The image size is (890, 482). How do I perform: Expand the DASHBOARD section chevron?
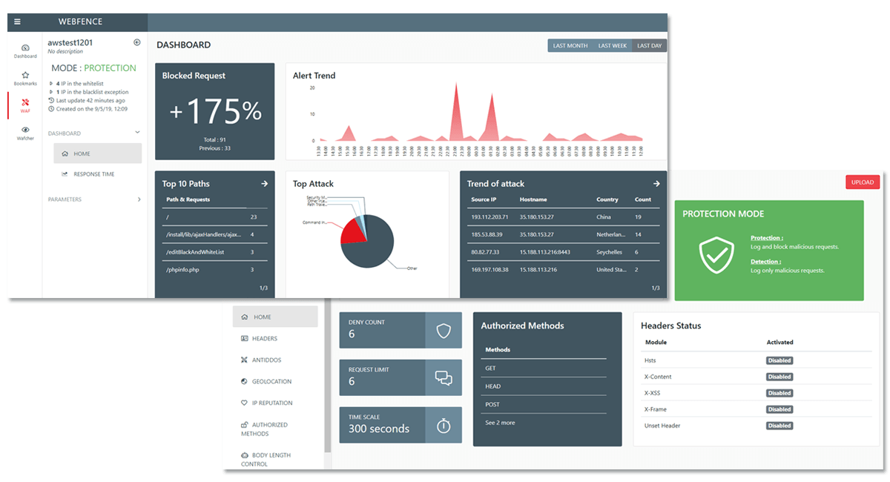137,133
